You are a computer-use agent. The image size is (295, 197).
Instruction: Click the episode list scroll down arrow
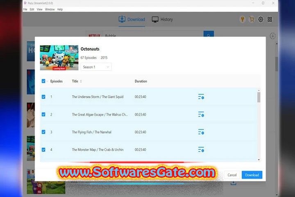click(259, 160)
